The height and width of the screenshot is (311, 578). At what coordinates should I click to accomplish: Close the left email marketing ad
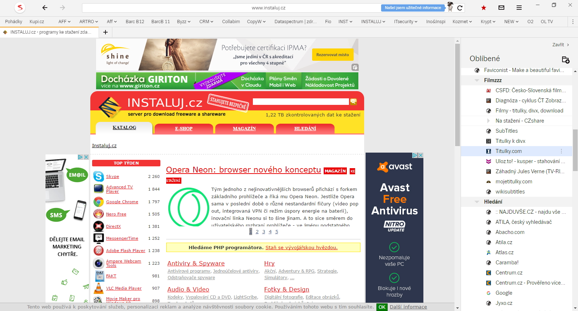86,157
